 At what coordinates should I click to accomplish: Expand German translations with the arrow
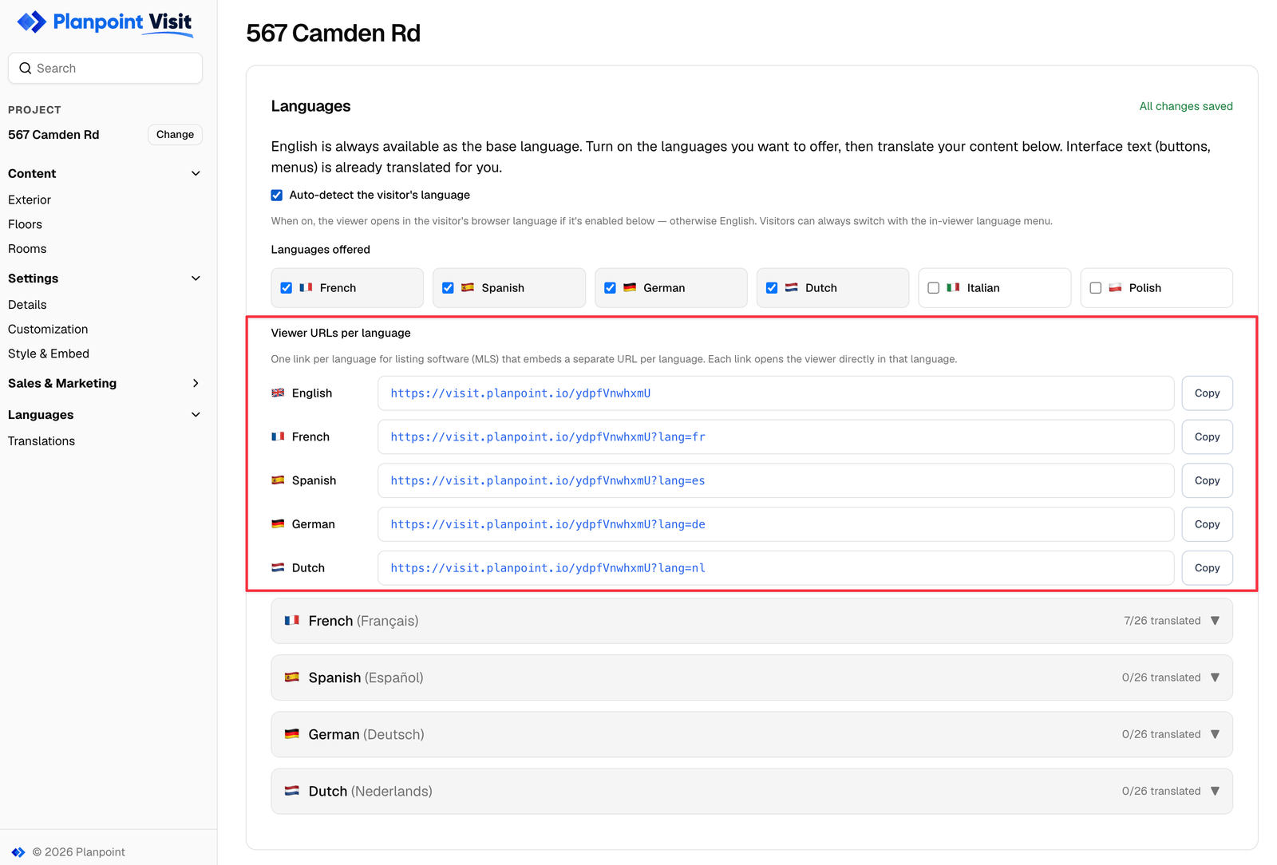1215,734
